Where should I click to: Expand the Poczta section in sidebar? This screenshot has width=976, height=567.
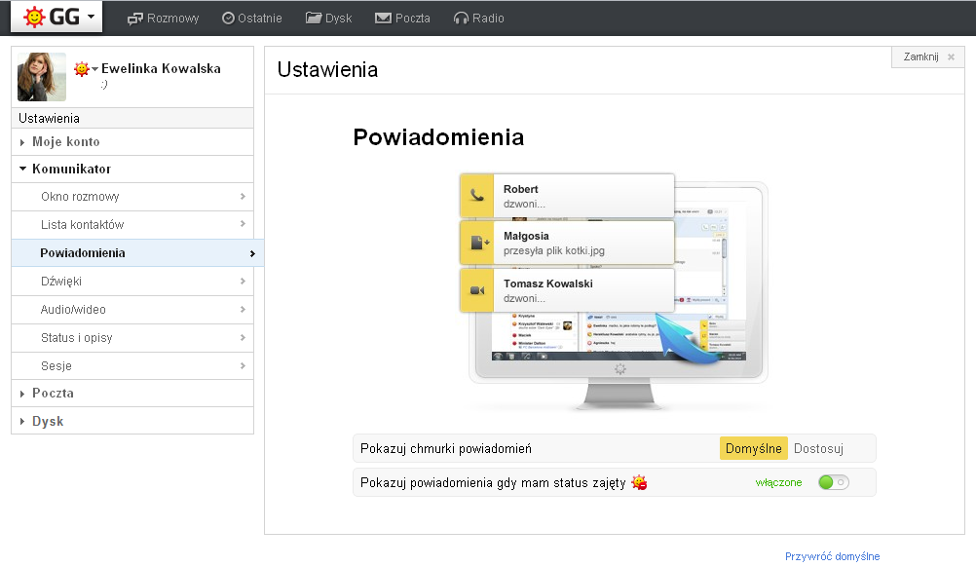pos(132,394)
